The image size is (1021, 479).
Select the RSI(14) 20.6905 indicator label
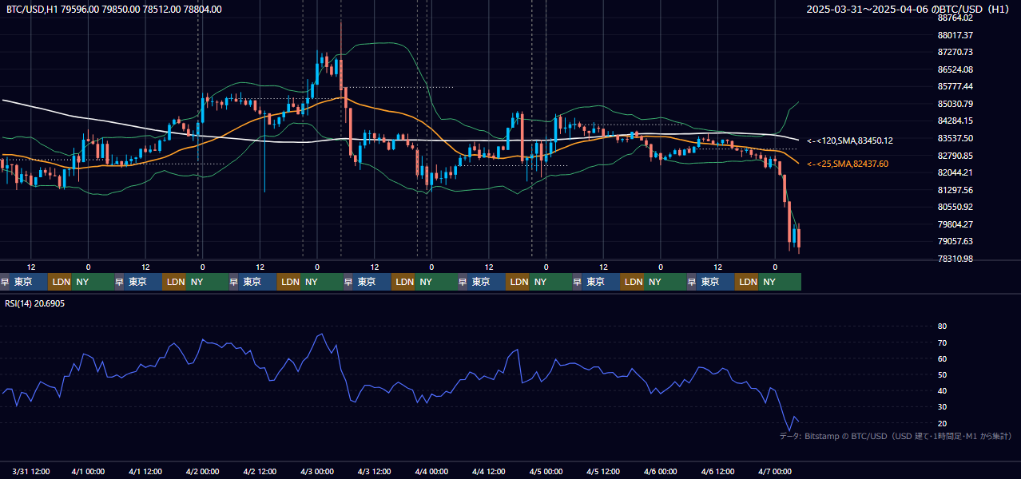(x=35, y=303)
